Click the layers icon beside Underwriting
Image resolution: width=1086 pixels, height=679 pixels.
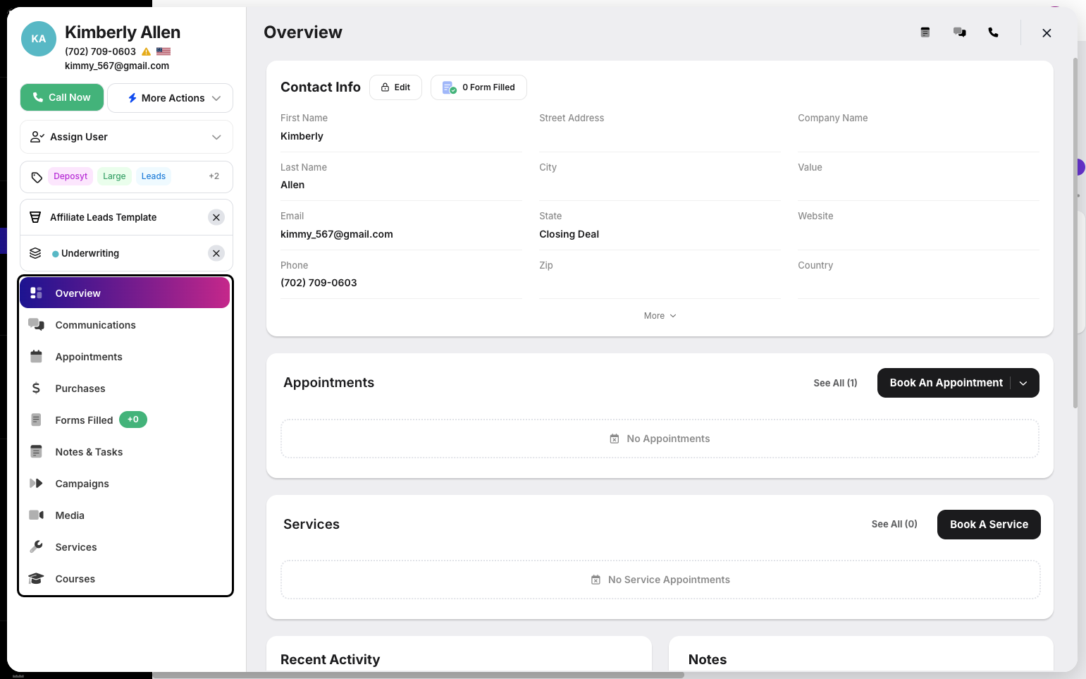click(x=35, y=253)
